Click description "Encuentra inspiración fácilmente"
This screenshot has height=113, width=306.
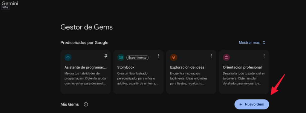189,78
